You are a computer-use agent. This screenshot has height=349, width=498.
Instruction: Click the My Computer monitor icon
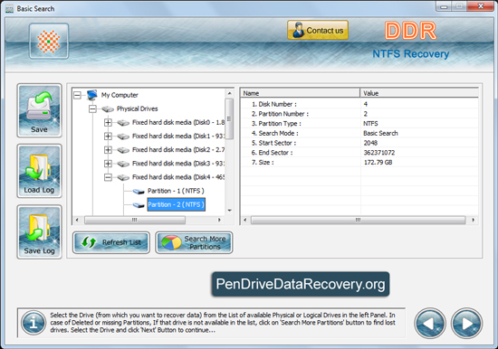coord(92,95)
